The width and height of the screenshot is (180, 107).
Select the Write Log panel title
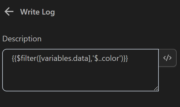(37, 12)
